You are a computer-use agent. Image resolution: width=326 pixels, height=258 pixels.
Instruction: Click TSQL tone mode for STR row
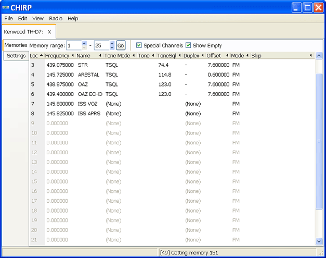coord(112,65)
